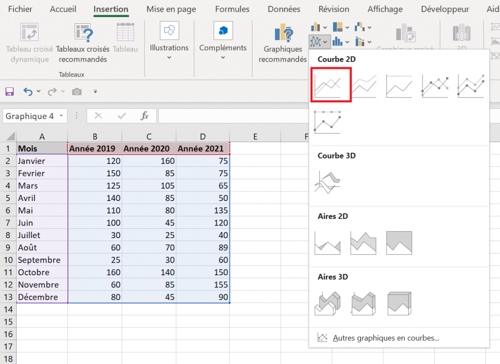Switch to the Mise en page tab
Image resolution: width=500 pixels, height=364 pixels.
coord(171,9)
